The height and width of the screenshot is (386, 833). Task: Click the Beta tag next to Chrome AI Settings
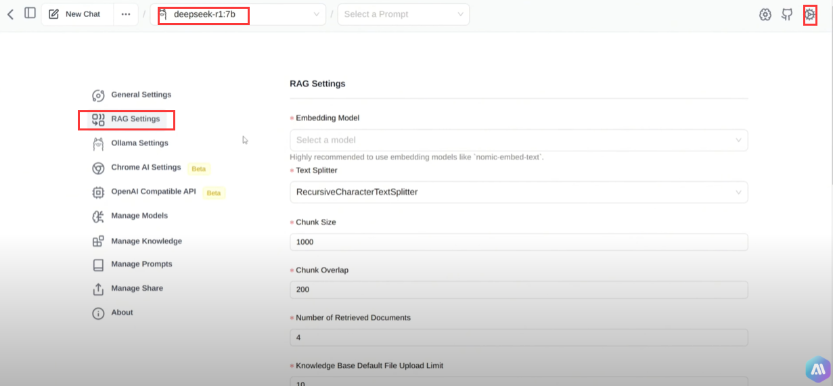(199, 168)
